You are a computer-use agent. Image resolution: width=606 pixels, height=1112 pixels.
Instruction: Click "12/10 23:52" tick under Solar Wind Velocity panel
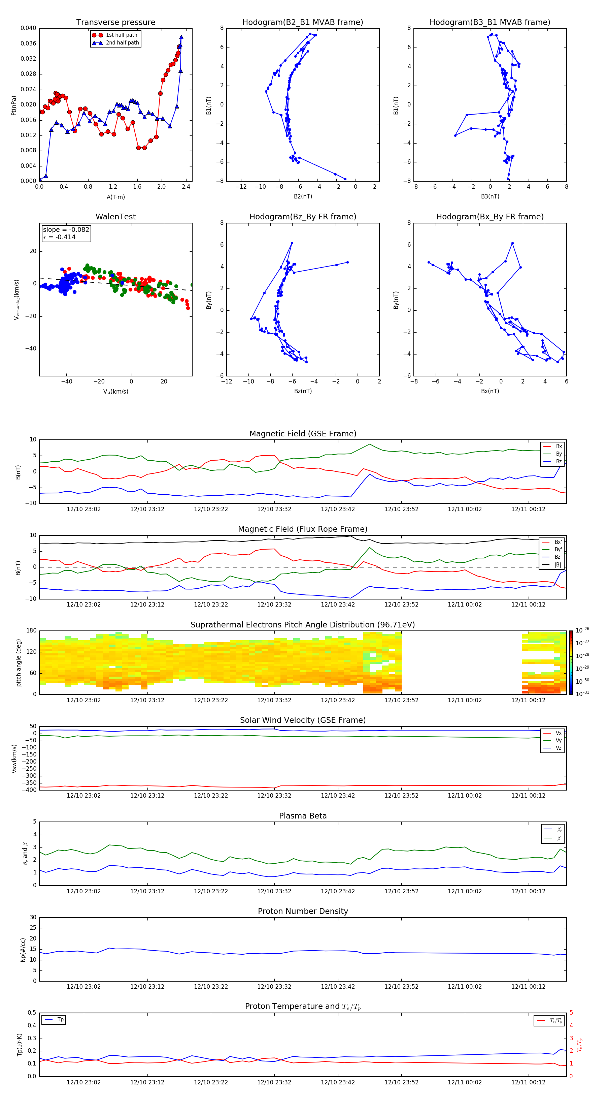pyautogui.click(x=402, y=796)
